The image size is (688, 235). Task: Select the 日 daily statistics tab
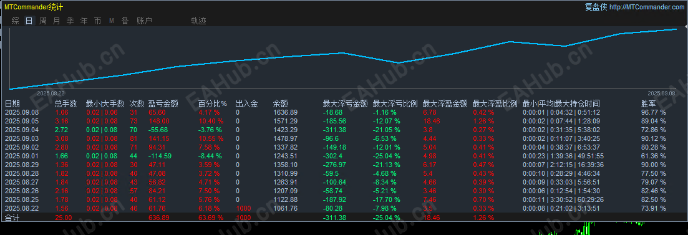pos(29,21)
